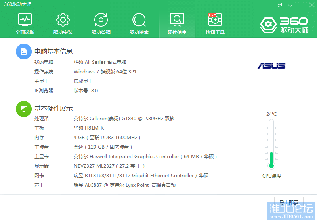Click the 华硕 All Series 台式电脑 text

pos(100,62)
